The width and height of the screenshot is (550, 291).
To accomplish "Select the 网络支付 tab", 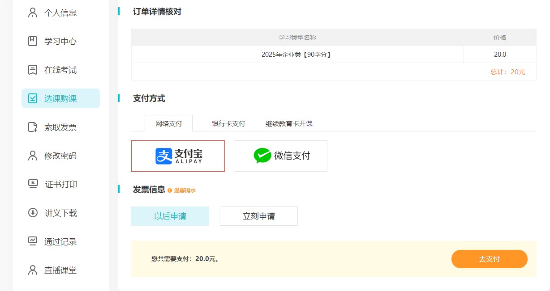I will tap(168, 124).
